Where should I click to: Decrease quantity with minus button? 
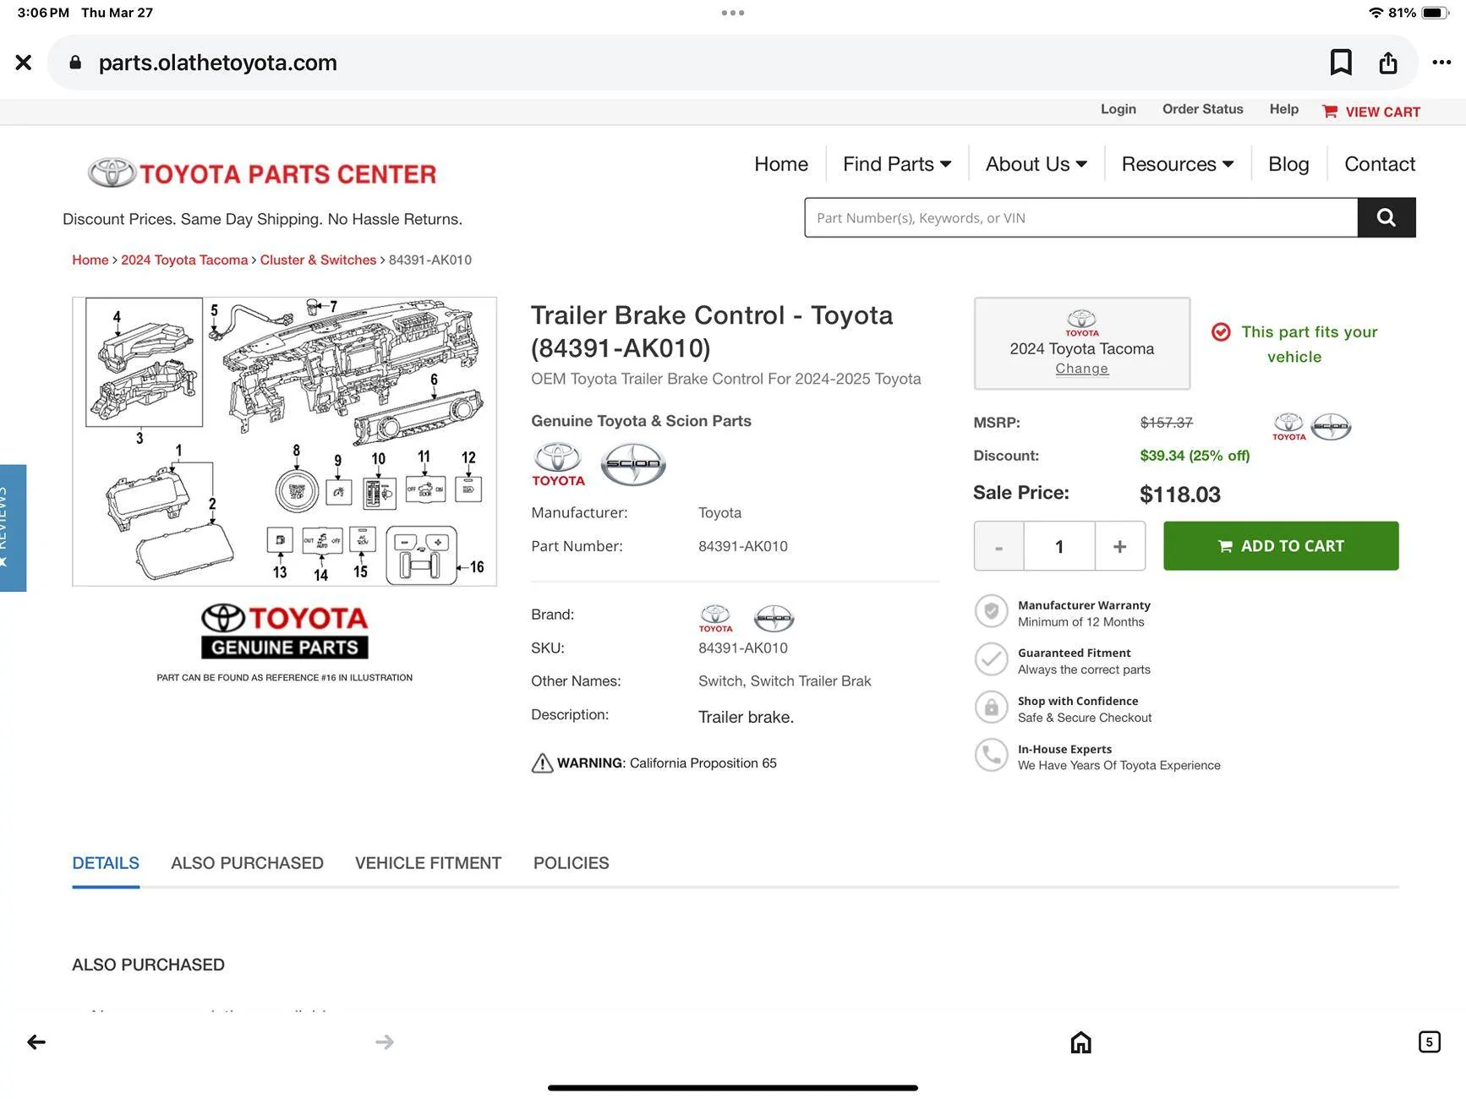pos(998,546)
